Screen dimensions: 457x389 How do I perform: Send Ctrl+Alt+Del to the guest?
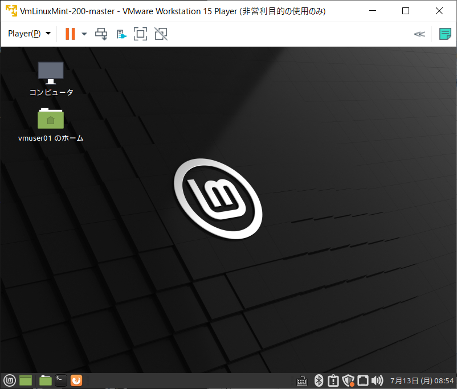click(x=101, y=34)
